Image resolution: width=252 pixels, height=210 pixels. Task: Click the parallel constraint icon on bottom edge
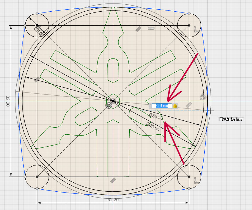click(112, 181)
